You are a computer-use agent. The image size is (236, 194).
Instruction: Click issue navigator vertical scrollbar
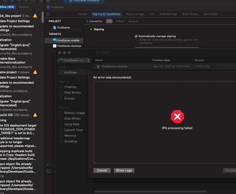43,17
